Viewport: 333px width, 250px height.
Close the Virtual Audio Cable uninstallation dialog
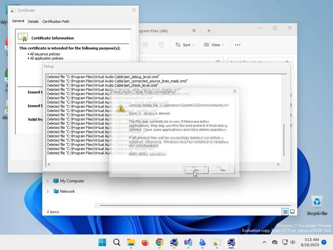click(235, 91)
